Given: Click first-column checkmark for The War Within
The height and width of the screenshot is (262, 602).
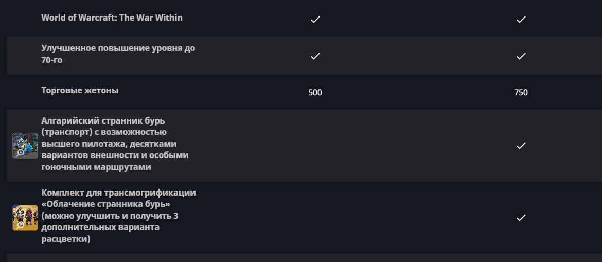Looking at the screenshot, I should point(315,20).
